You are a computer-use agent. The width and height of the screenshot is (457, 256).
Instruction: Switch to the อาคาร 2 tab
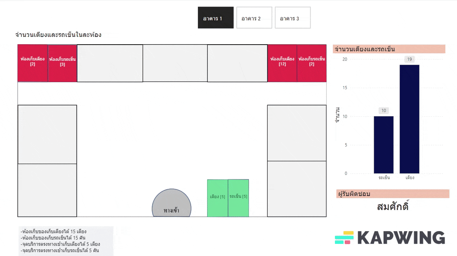(x=254, y=18)
